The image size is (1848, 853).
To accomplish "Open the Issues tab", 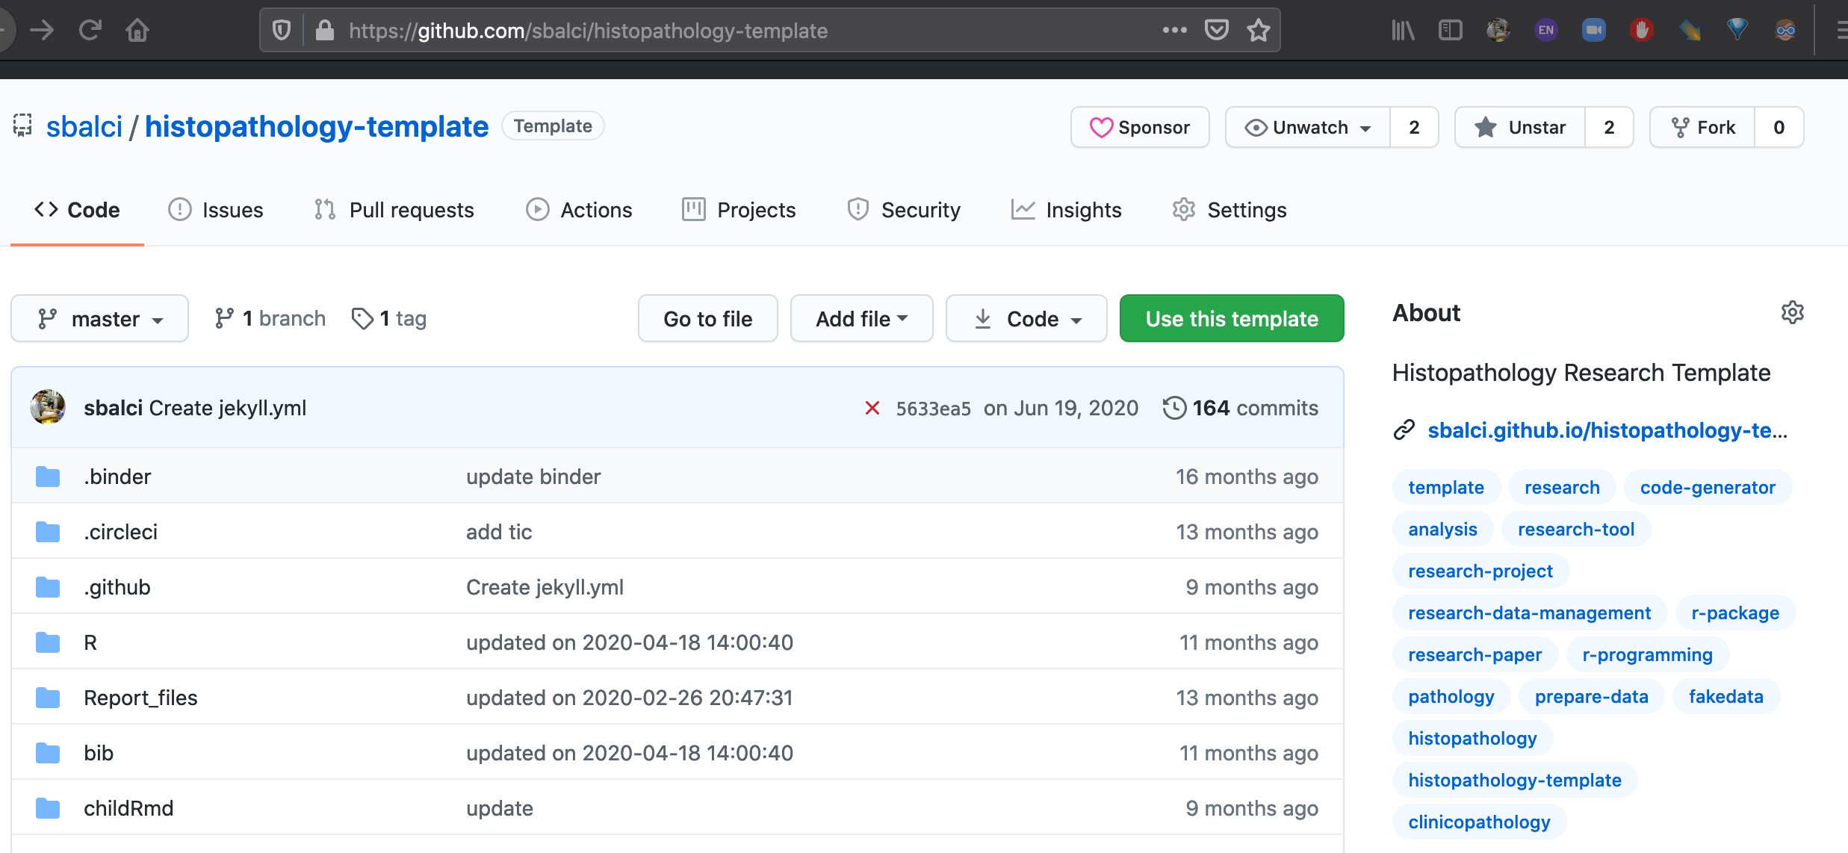I will pos(216,210).
